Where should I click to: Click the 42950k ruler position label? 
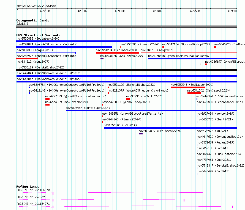[195, 11]
